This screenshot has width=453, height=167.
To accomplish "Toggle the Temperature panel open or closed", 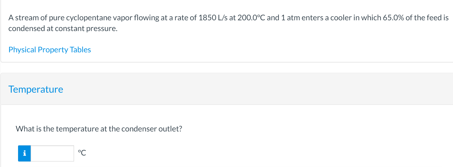I will pos(36,89).
